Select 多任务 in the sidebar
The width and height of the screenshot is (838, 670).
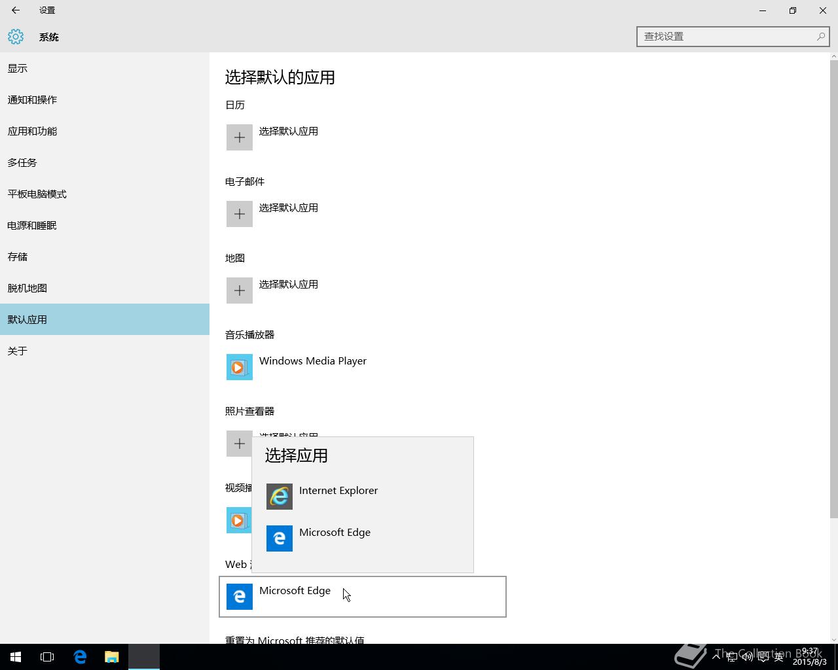[105, 162]
